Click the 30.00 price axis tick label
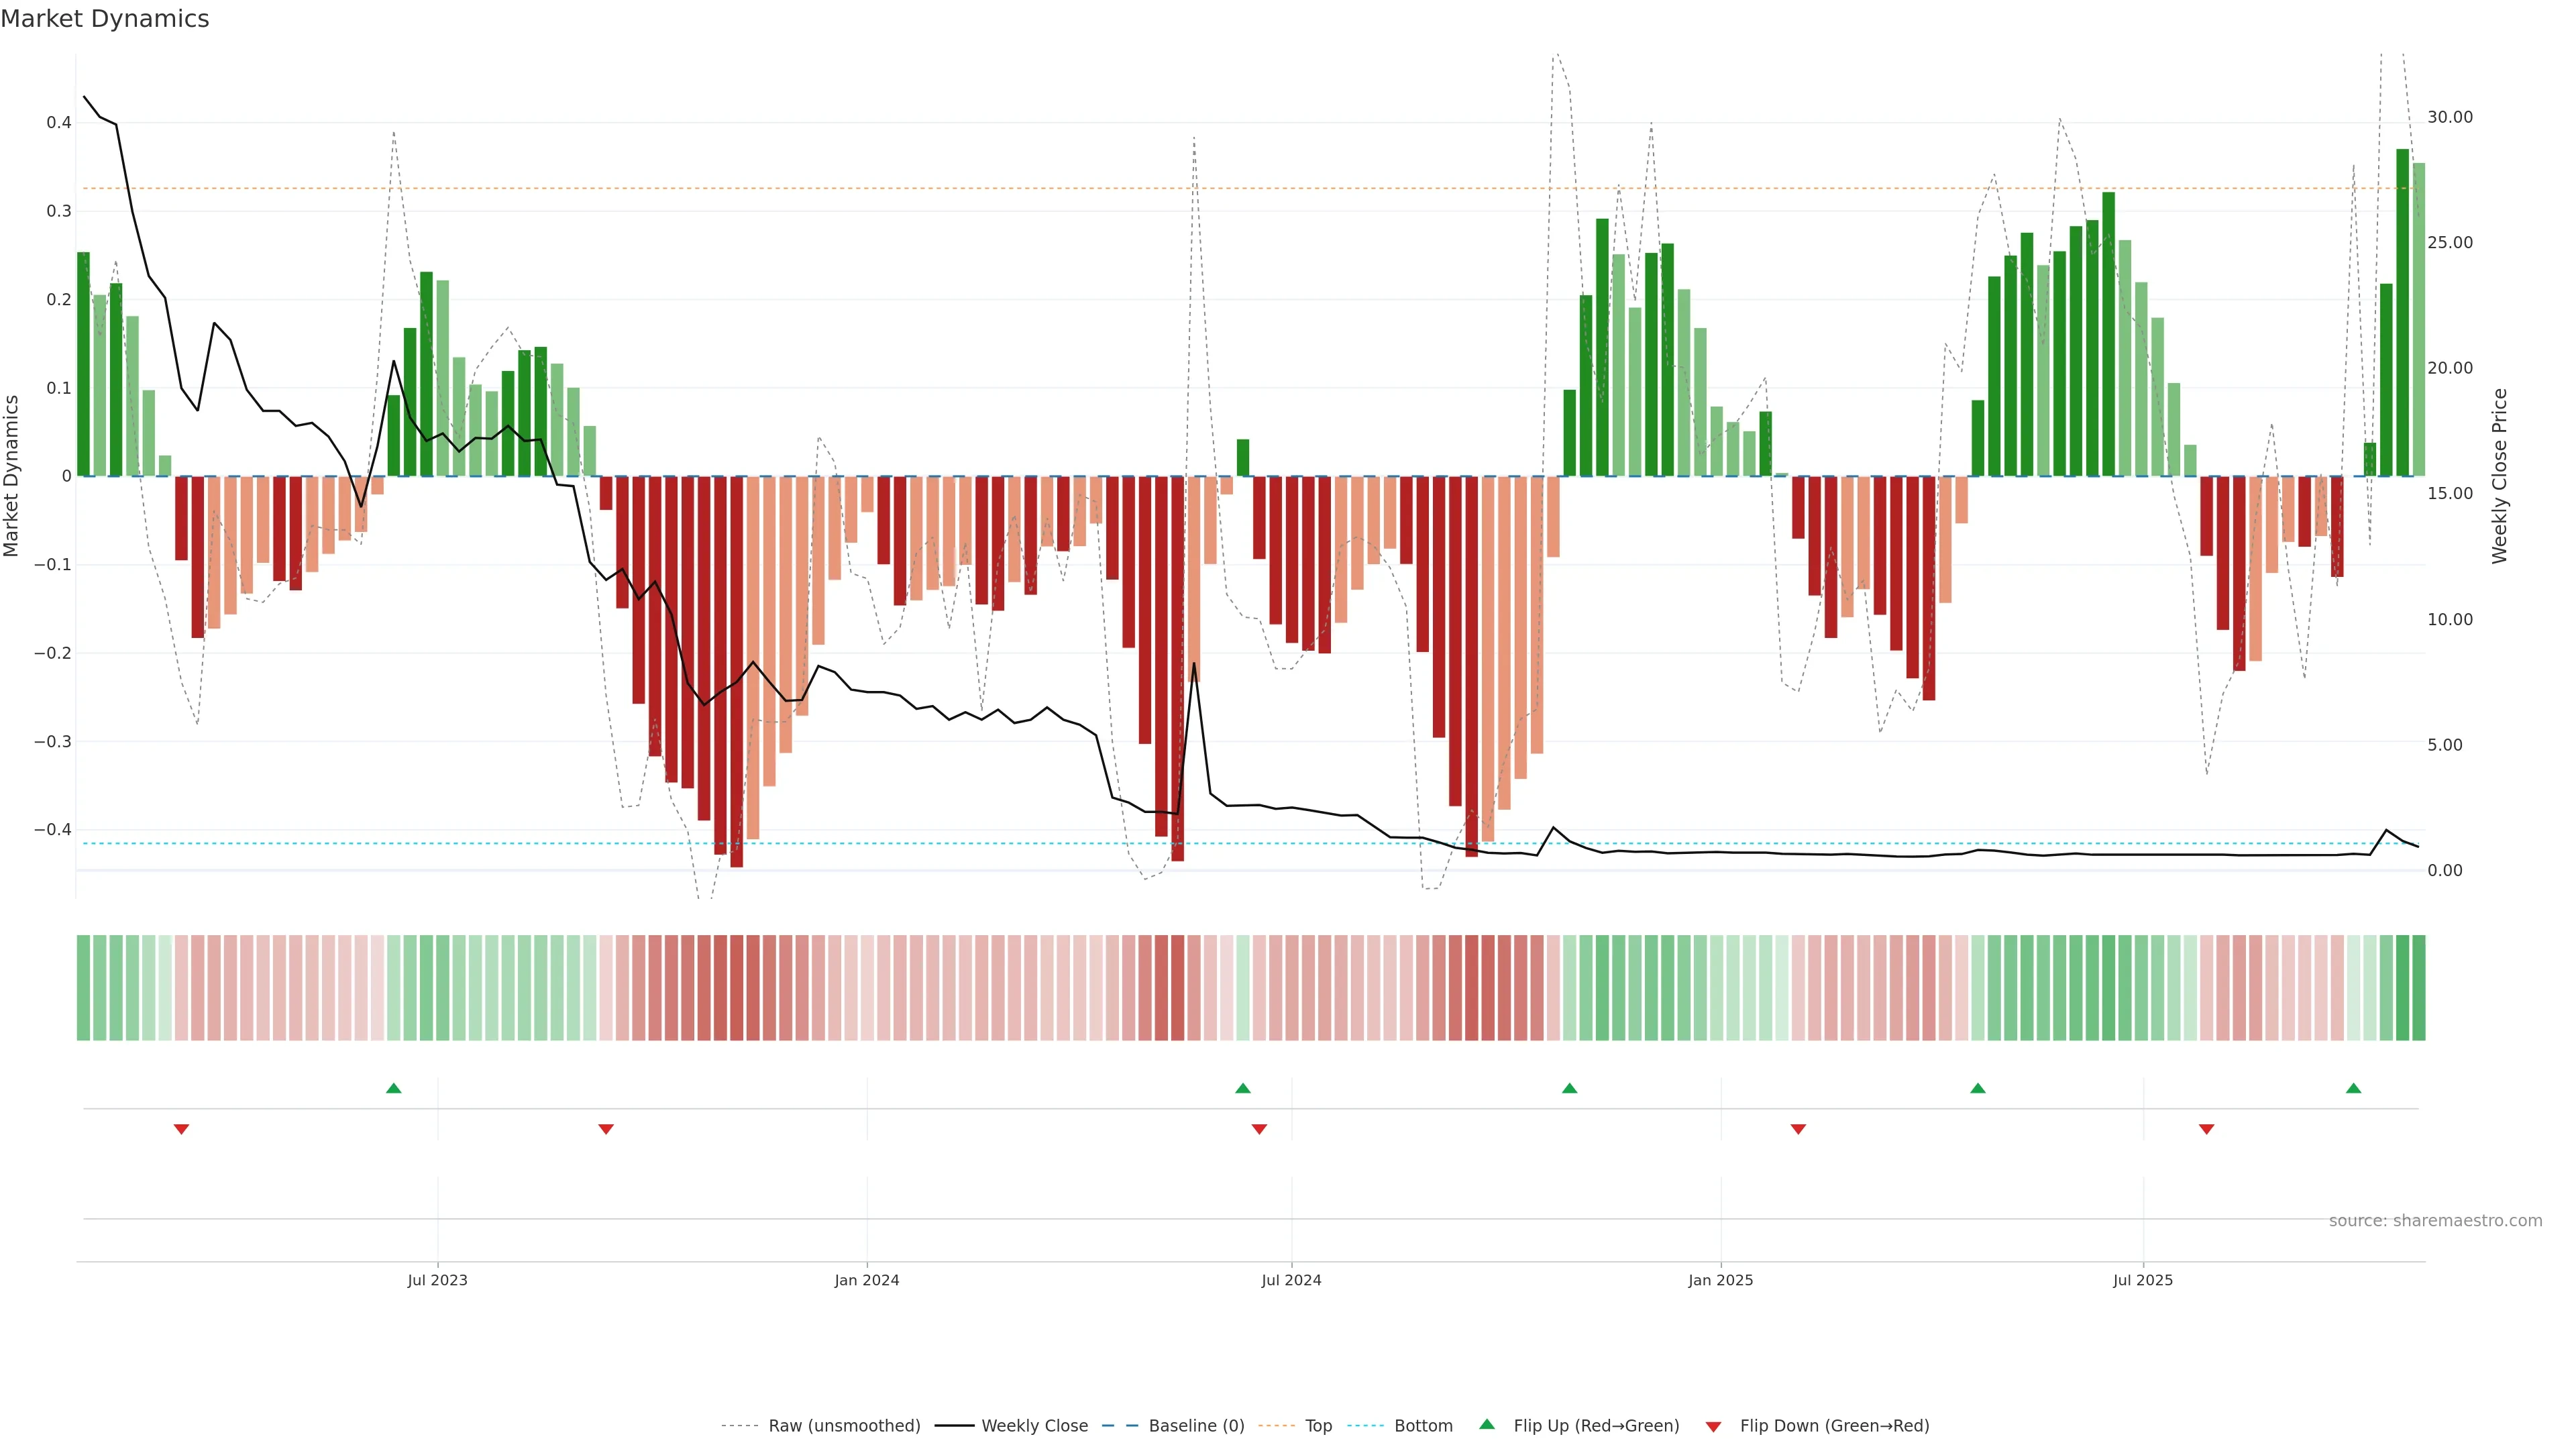This screenshot has height=1449, width=2576. (x=2450, y=117)
